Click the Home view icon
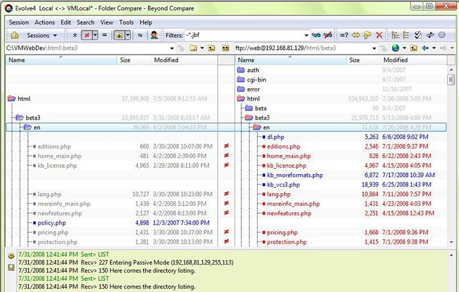 click(15, 35)
